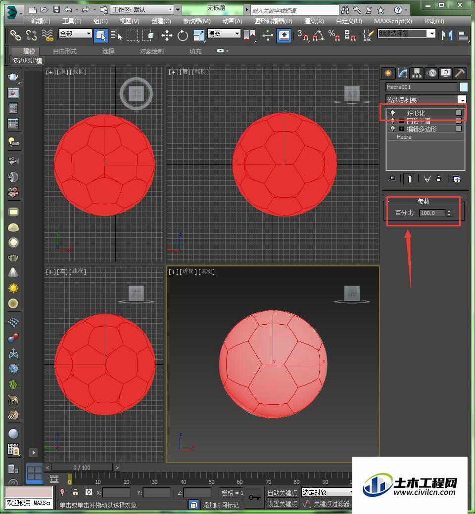
Task: Open the 修改器(M) menu
Action: coord(196,21)
